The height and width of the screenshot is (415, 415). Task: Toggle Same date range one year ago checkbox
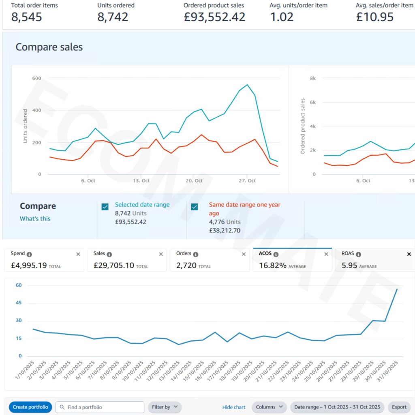(195, 207)
